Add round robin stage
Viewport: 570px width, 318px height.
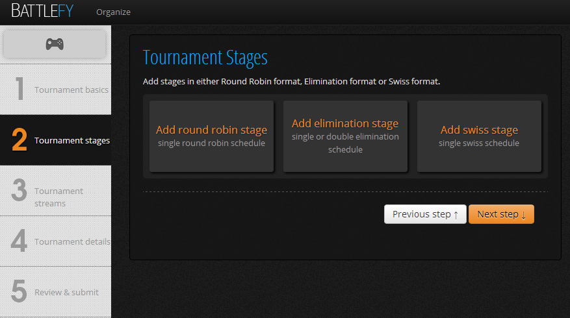click(212, 136)
